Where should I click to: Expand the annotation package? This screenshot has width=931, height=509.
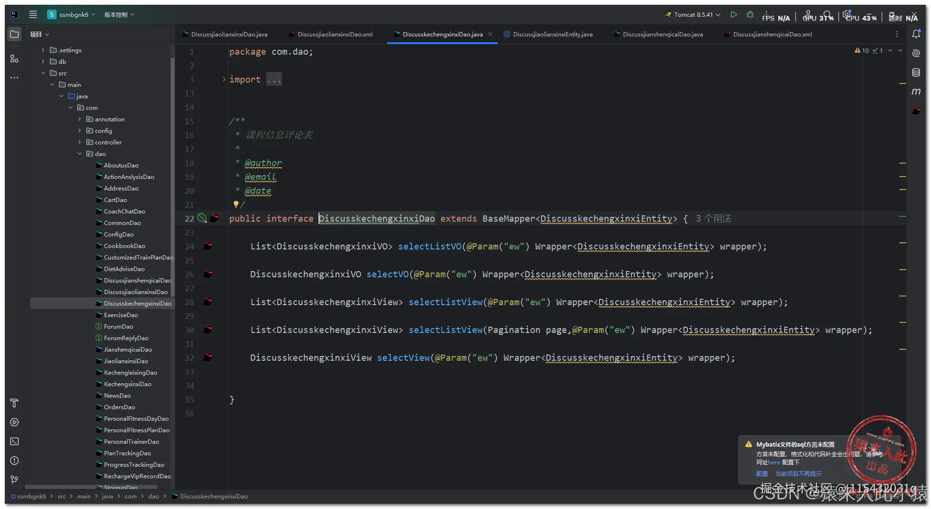80,119
